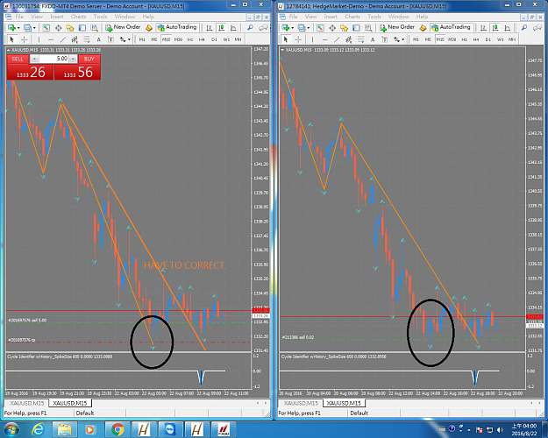Select trendline tool in FXDD window
This screenshot has height=438, width=548.
62,39
